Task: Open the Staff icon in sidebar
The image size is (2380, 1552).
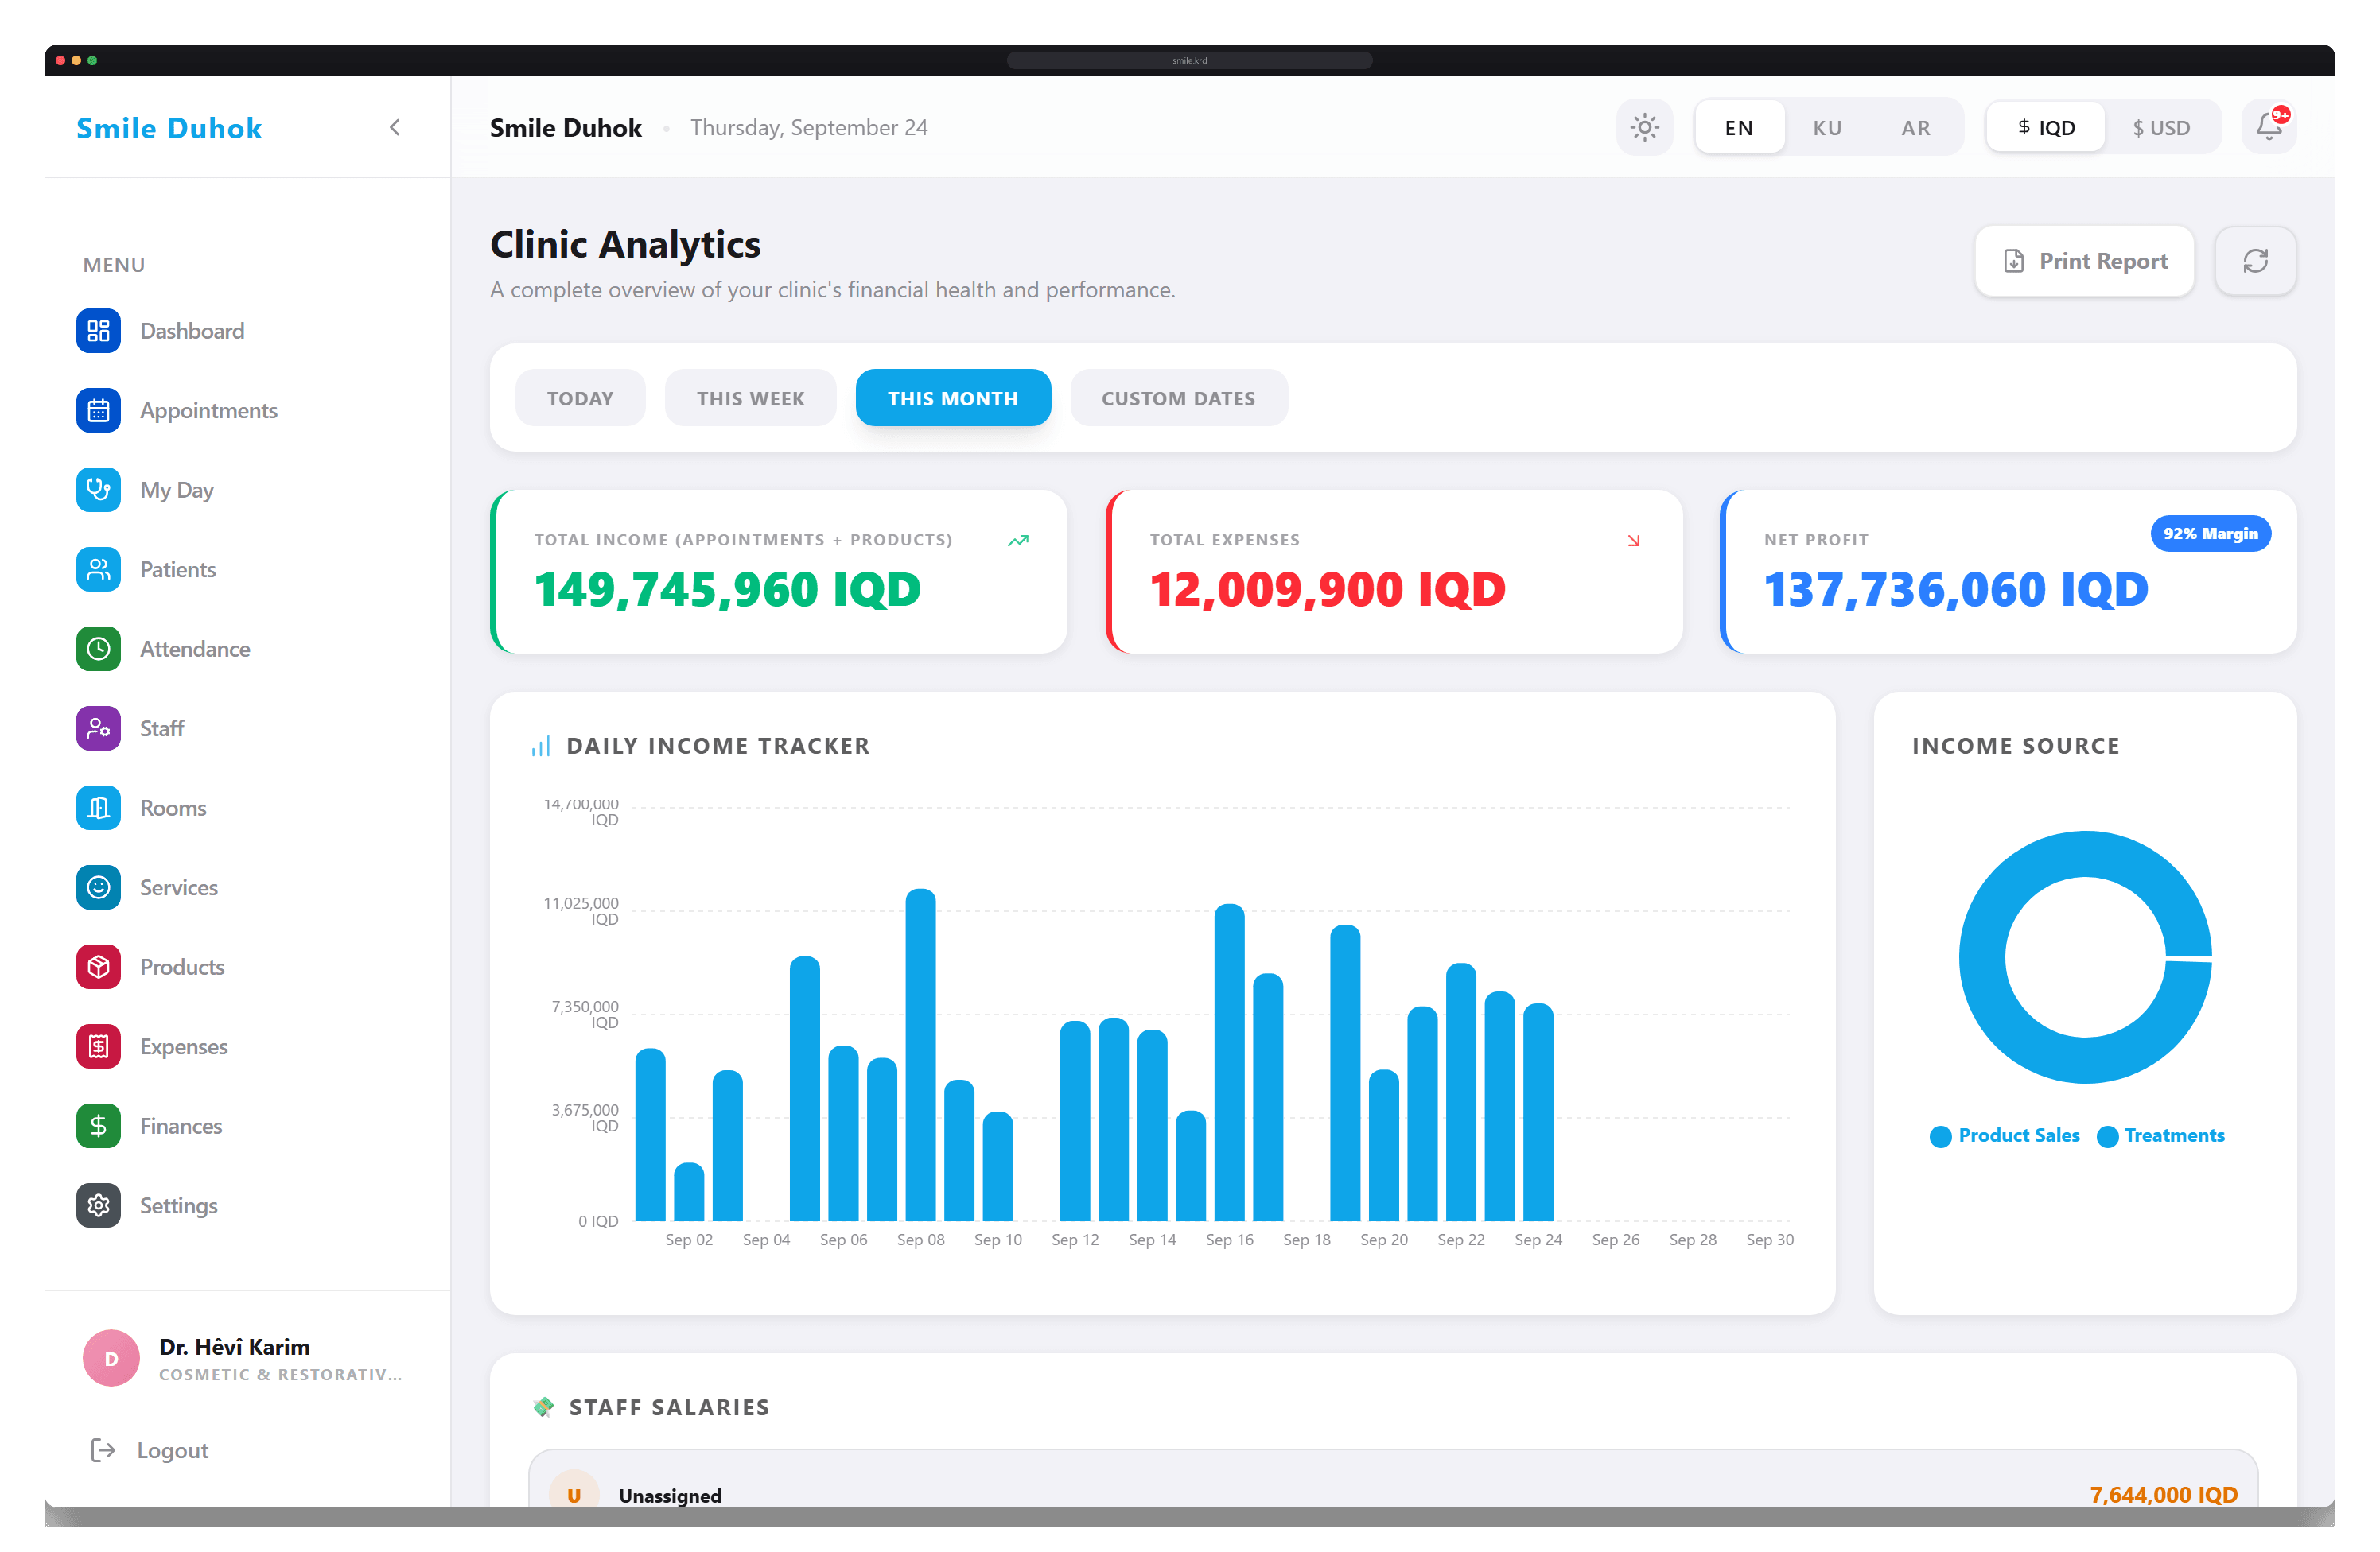Action: (98, 728)
